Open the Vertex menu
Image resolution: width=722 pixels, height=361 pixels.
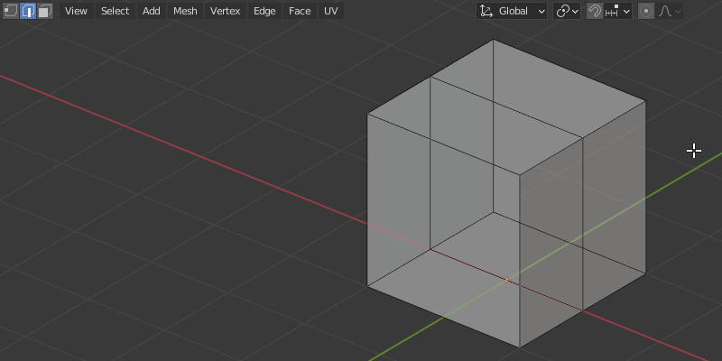(225, 11)
